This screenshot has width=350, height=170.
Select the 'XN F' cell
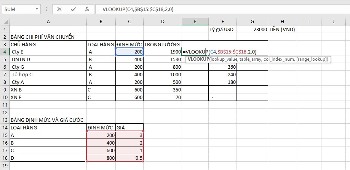pos(48,97)
